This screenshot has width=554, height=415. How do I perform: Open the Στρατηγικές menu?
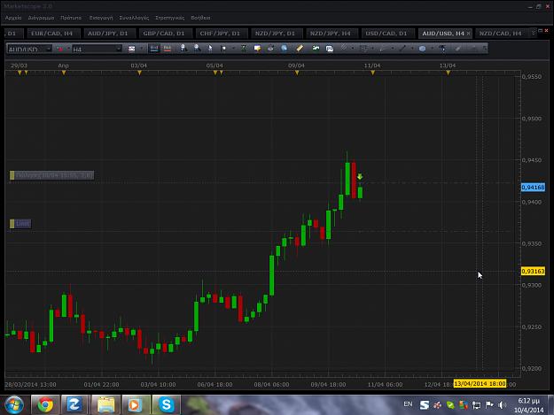(x=169, y=18)
